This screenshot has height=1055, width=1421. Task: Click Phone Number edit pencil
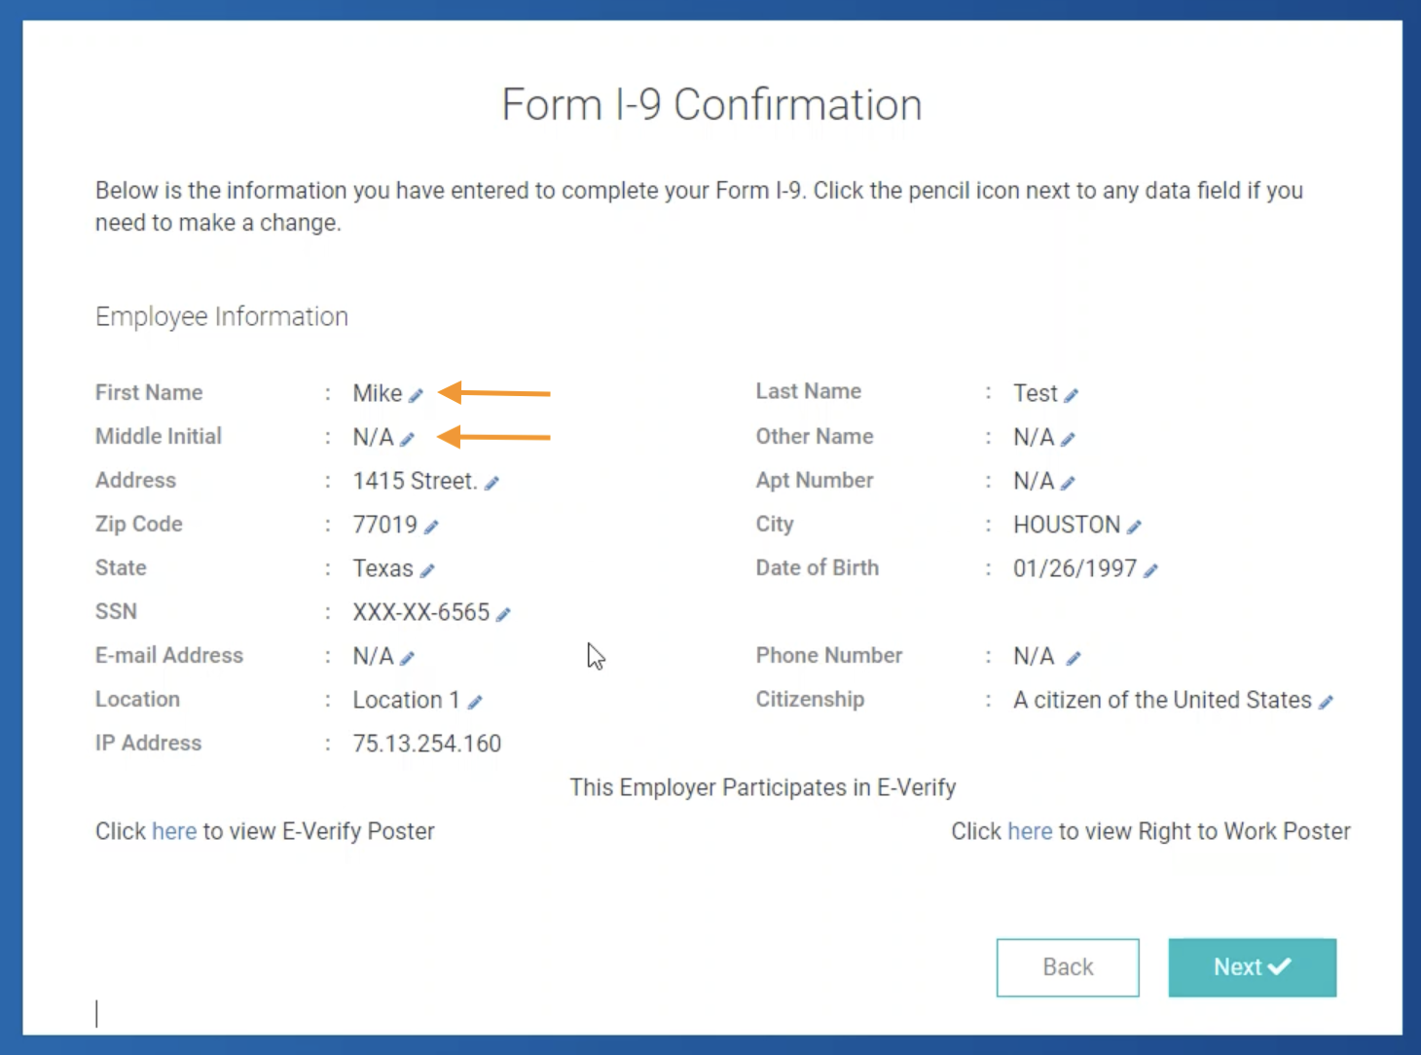1073,658
